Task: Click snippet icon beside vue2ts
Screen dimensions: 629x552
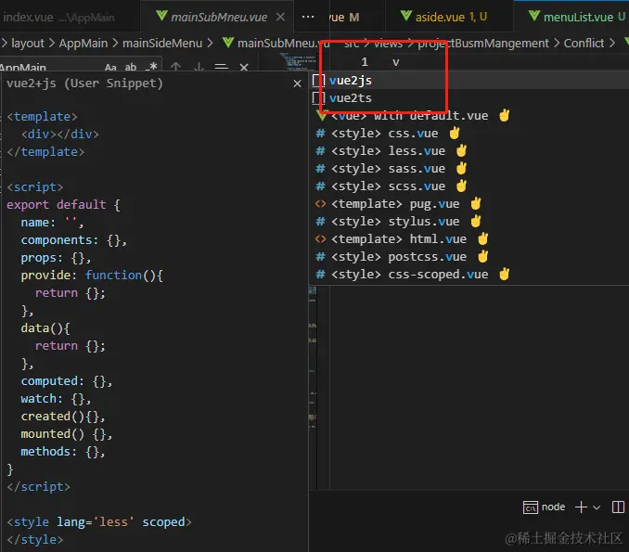Action: 318,98
